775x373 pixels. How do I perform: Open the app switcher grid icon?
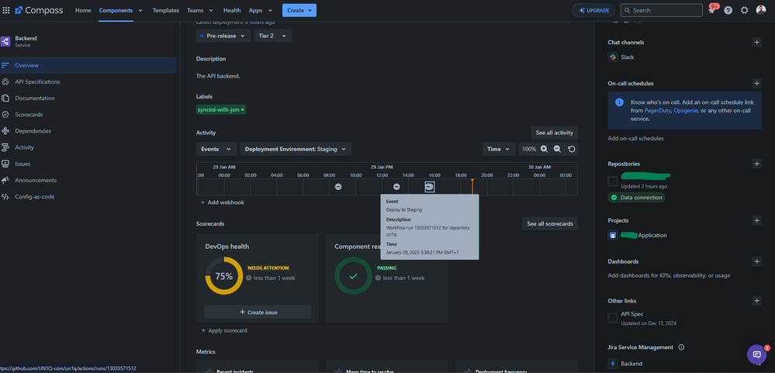tap(6, 10)
